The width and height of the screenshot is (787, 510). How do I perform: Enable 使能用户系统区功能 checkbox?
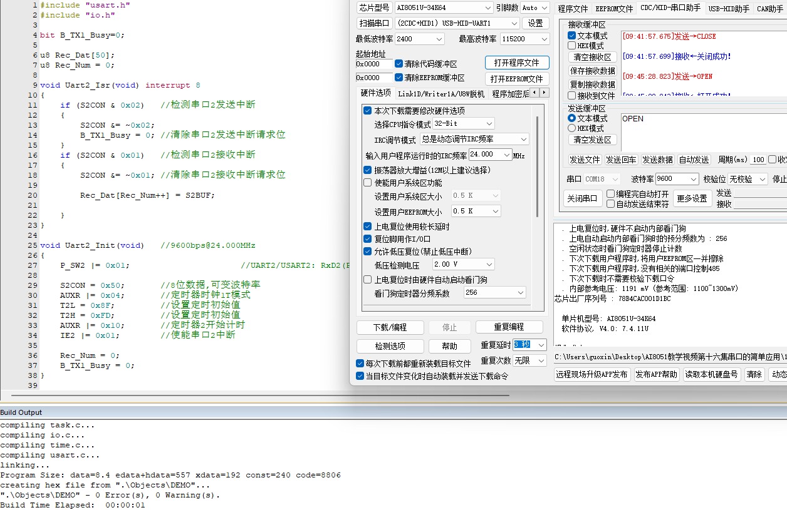368,183
